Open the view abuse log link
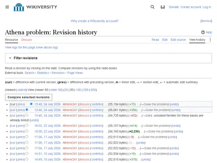This screenshot has height=163, width=217. click(x=47, y=48)
